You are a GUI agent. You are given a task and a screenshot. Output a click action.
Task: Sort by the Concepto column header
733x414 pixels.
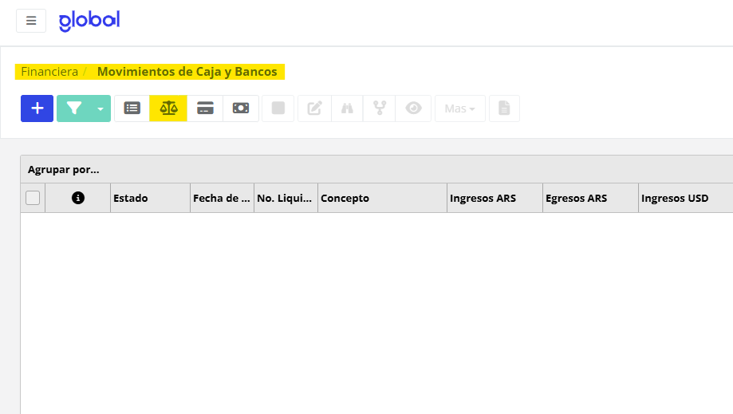[382, 198]
